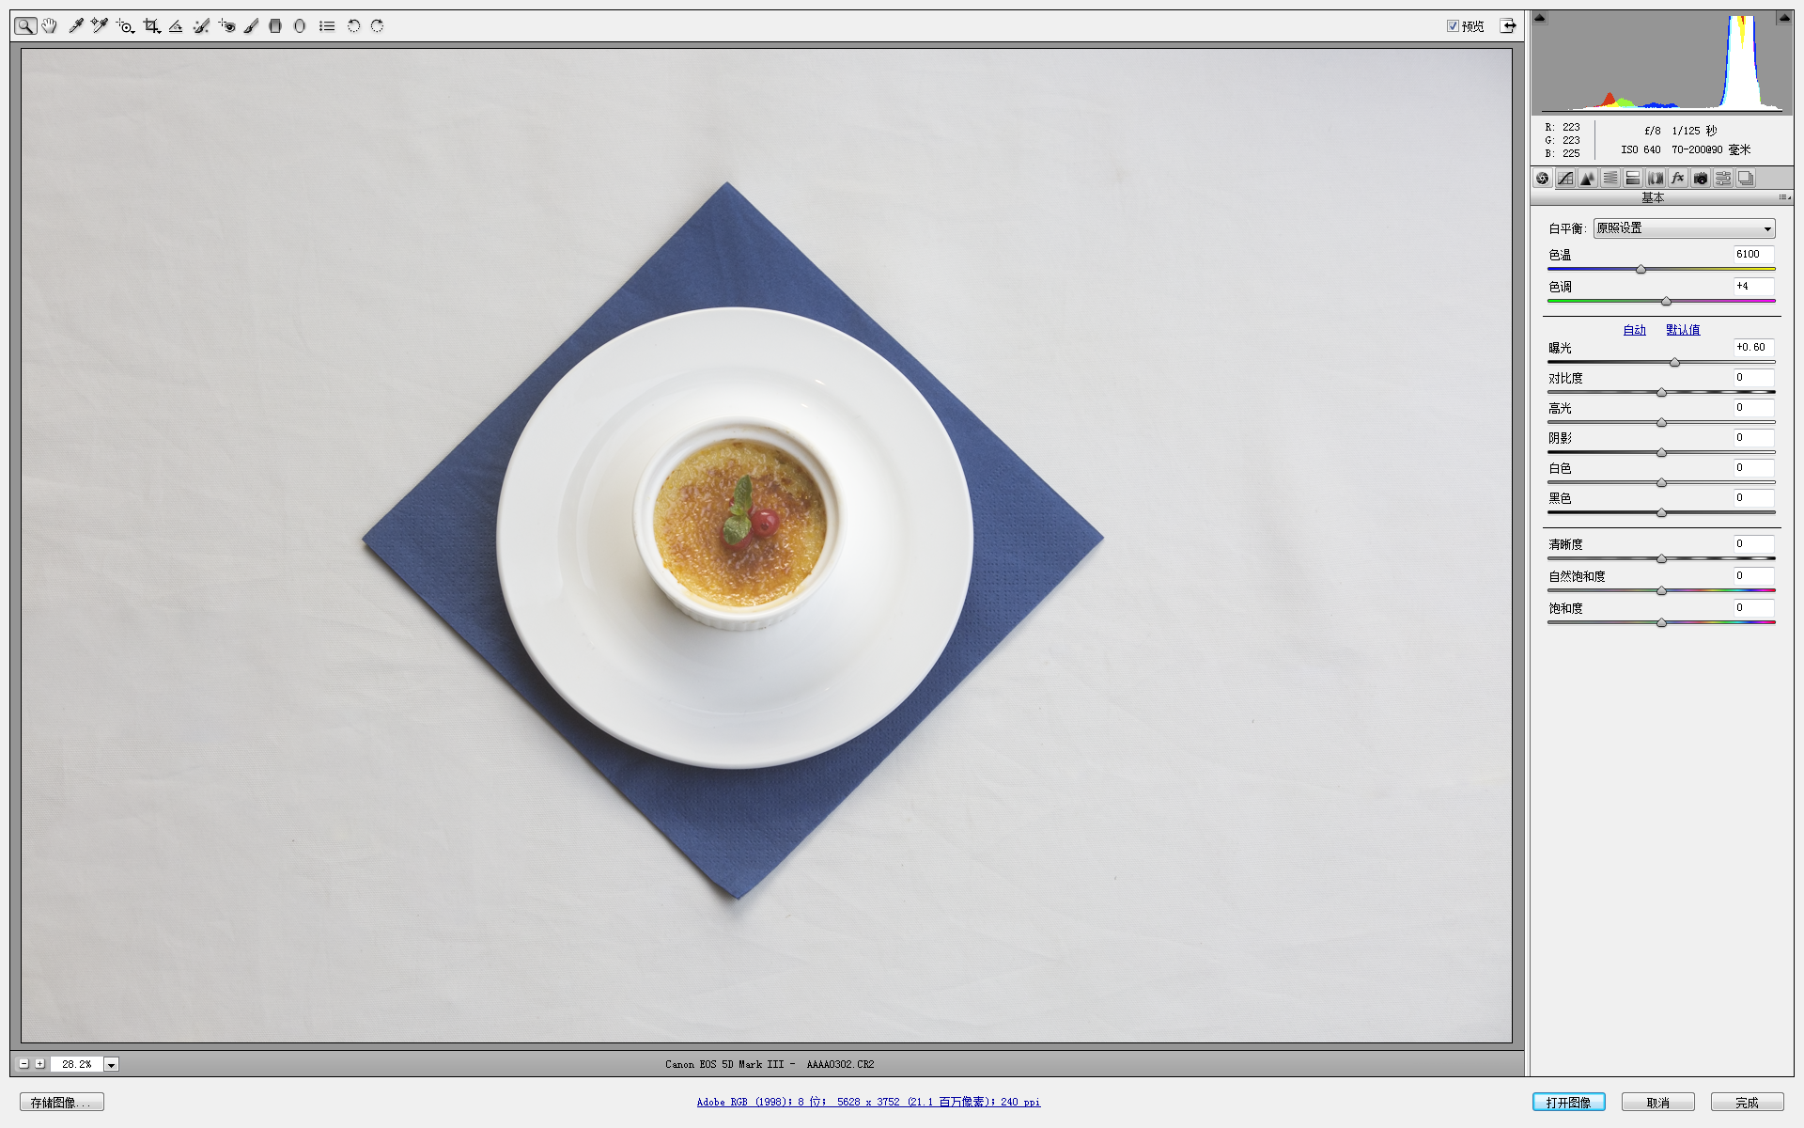Select the Red Eye Removal tool
1804x1128 pixels.
(x=226, y=26)
